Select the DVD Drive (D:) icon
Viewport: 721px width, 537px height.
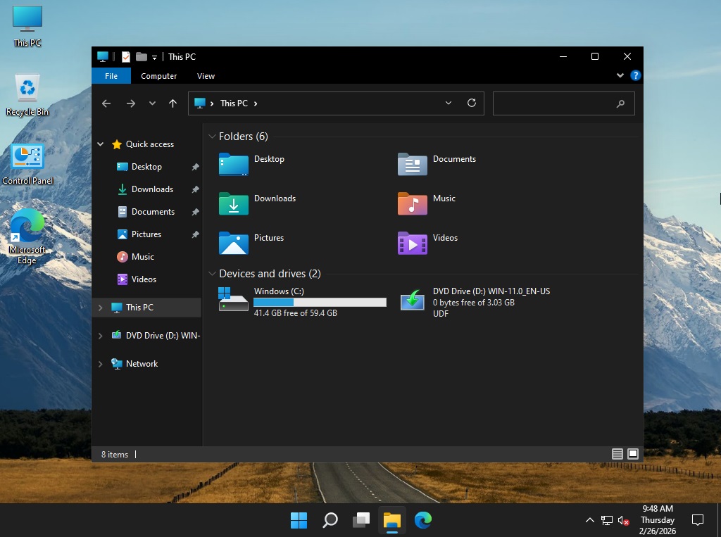pyautogui.click(x=412, y=301)
